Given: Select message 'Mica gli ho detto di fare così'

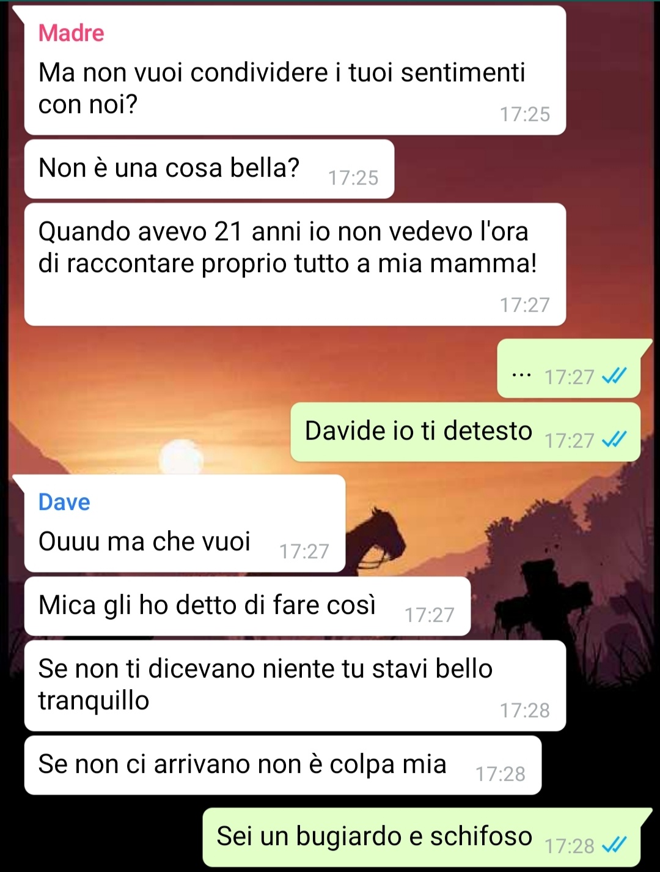Looking at the screenshot, I should [247, 606].
